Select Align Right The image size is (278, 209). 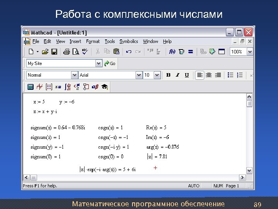point(218,75)
